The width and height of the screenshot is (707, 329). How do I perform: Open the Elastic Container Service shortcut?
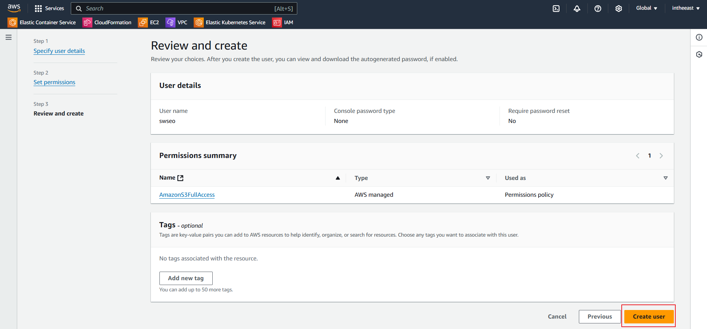point(48,22)
